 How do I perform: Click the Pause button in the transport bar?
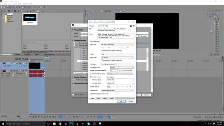tap(42, 117)
